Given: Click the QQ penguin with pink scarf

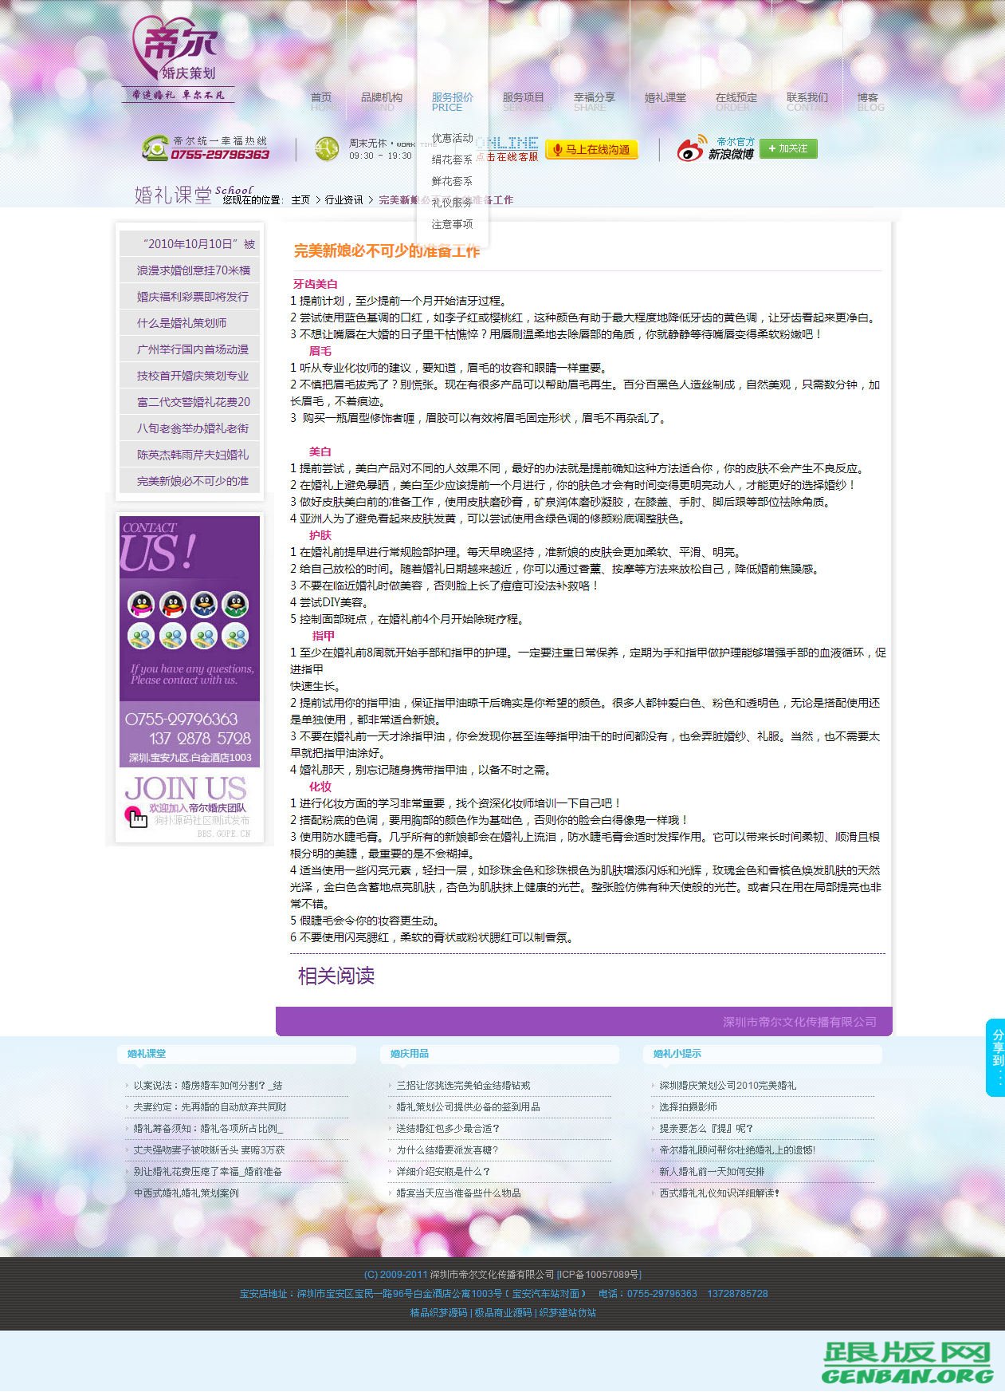Looking at the screenshot, I should [x=141, y=605].
